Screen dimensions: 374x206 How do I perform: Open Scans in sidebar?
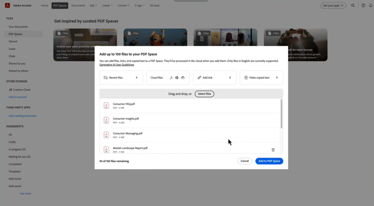[x=12, y=49]
